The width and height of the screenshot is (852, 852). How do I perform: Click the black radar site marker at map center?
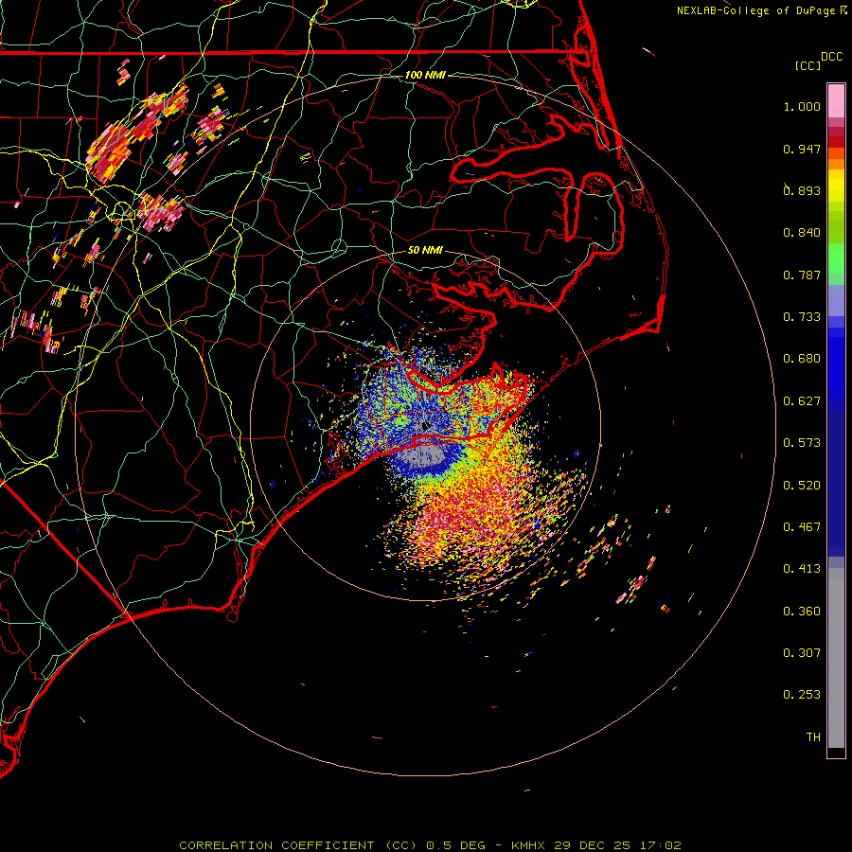point(425,427)
